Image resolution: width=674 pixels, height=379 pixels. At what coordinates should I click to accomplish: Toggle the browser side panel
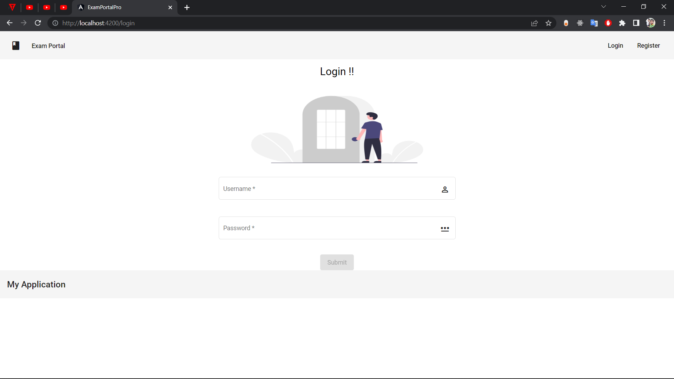tap(636, 23)
